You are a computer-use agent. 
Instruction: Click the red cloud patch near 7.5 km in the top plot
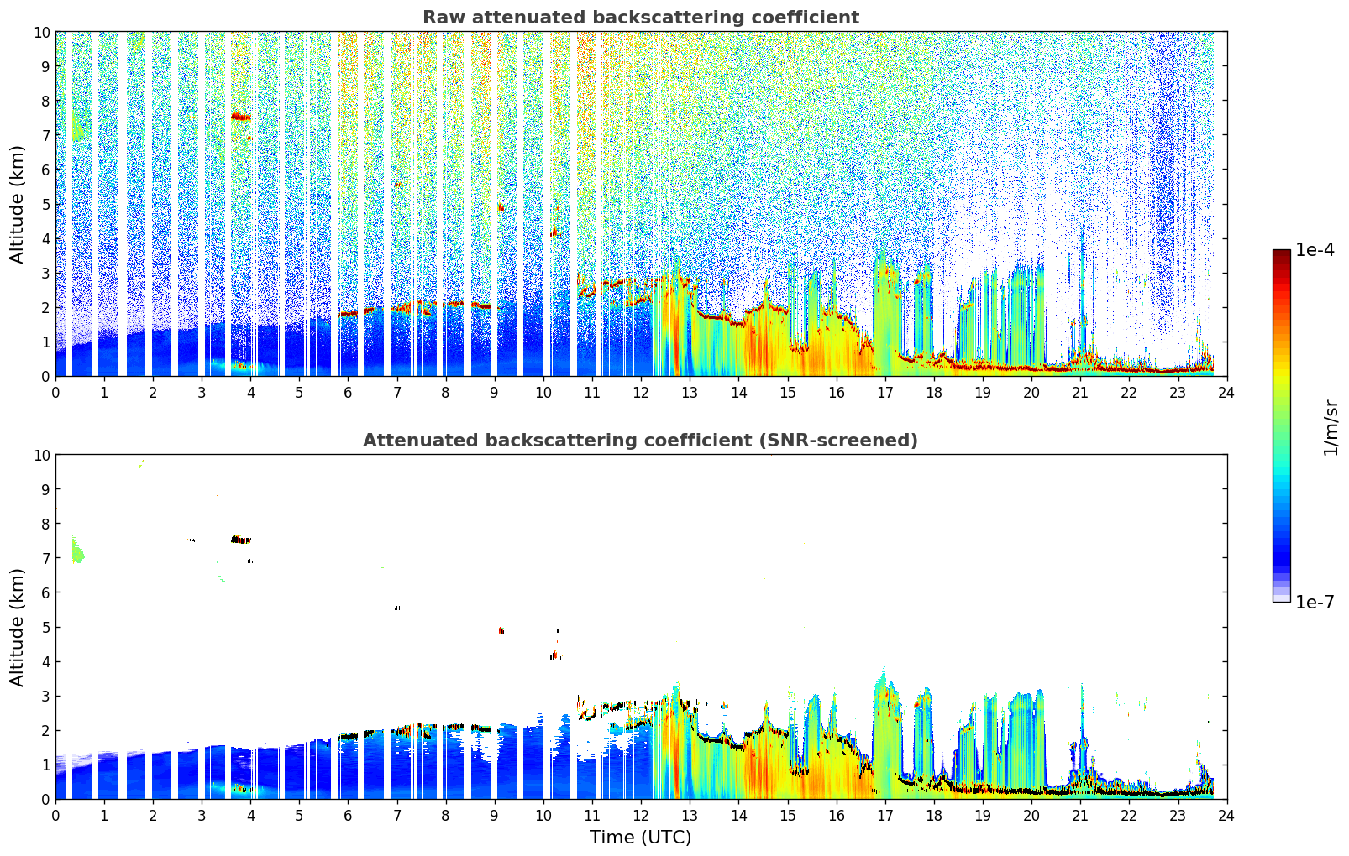pos(240,117)
